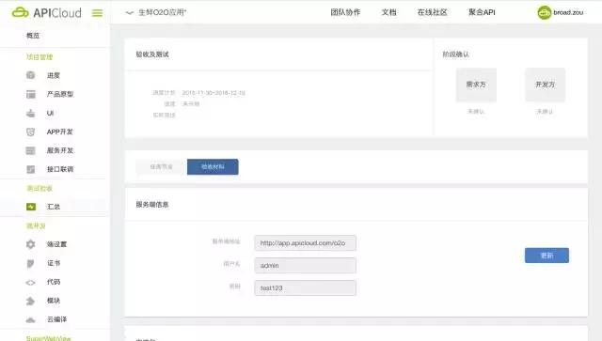Screen dimensions: 602x341
Task: Click the 服务开发 sidebar icon
Action: point(31,150)
